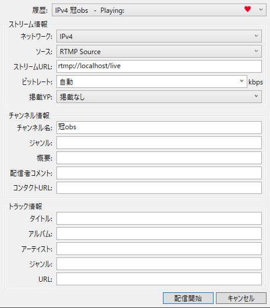The width and height of the screenshot is (270, 308).
Task: Focus the channel ジャンル input field
Action: click(x=159, y=143)
